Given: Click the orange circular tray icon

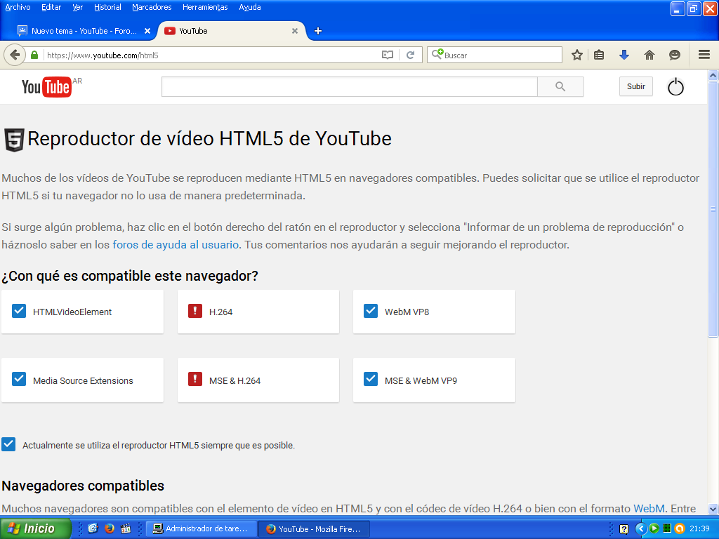Looking at the screenshot, I should [680, 528].
